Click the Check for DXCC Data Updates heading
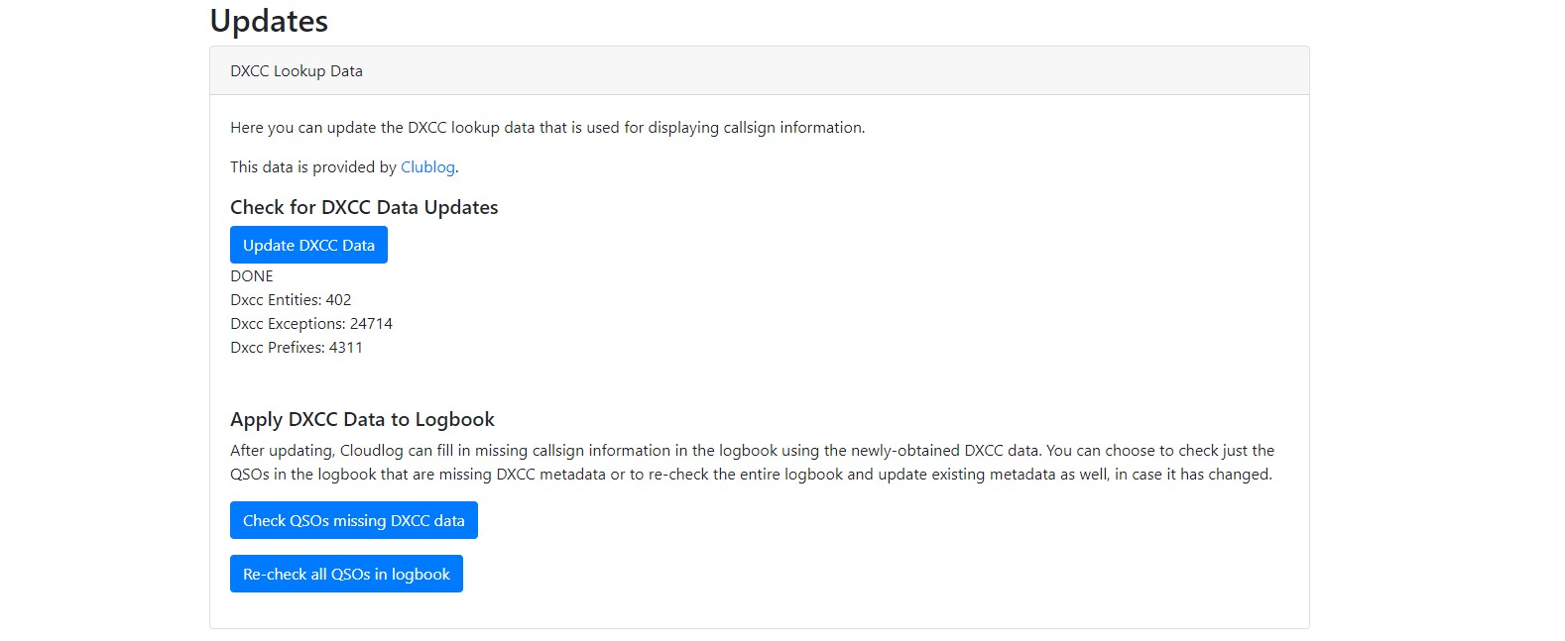This screenshot has height=641, width=1565. tap(363, 207)
